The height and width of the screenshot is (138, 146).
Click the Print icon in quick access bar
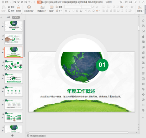(22, 2)
